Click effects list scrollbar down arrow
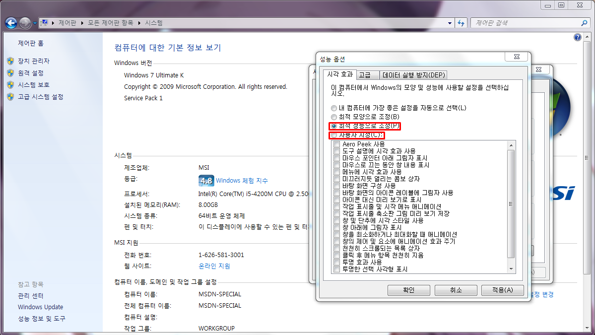This screenshot has width=595, height=335. tap(511, 268)
